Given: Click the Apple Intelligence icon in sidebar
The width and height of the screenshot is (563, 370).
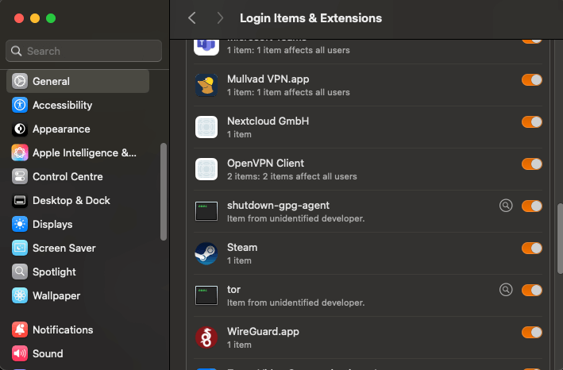Looking at the screenshot, I should click(x=20, y=153).
